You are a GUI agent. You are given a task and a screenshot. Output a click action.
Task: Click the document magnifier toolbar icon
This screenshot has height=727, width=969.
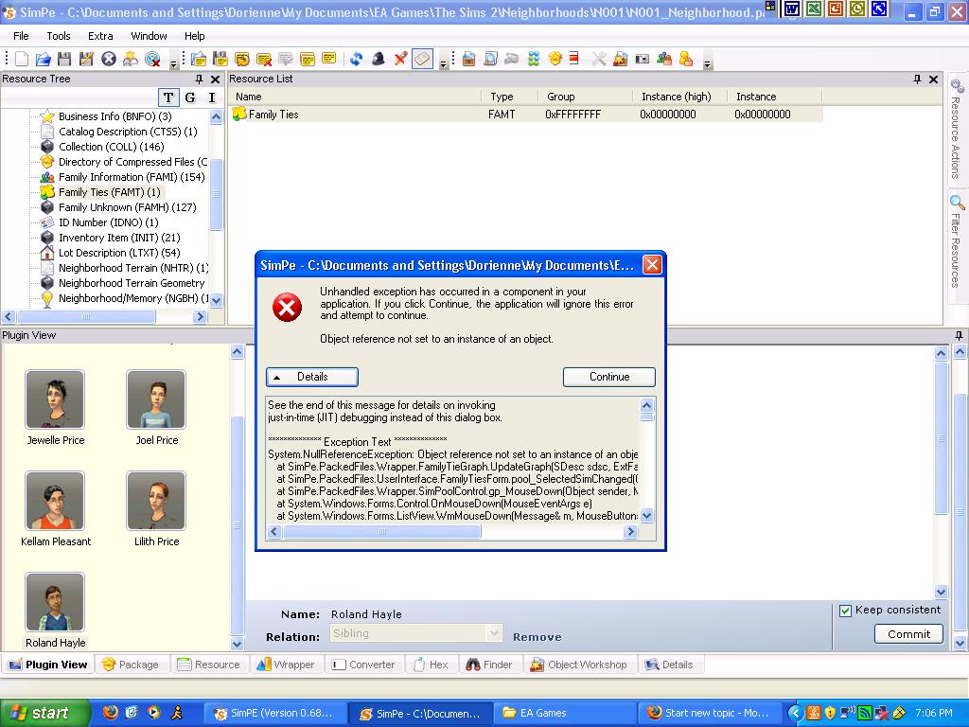click(x=491, y=60)
